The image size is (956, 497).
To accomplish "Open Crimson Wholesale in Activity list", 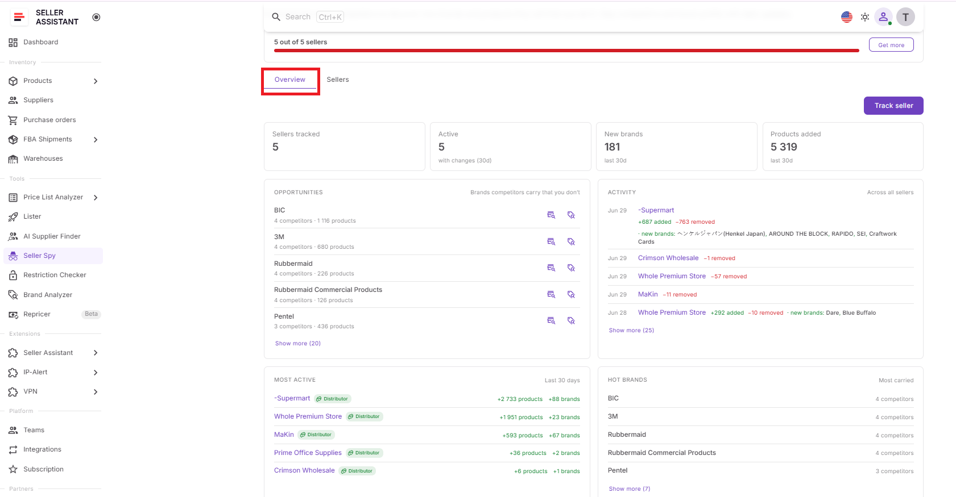I will tap(668, 258).
